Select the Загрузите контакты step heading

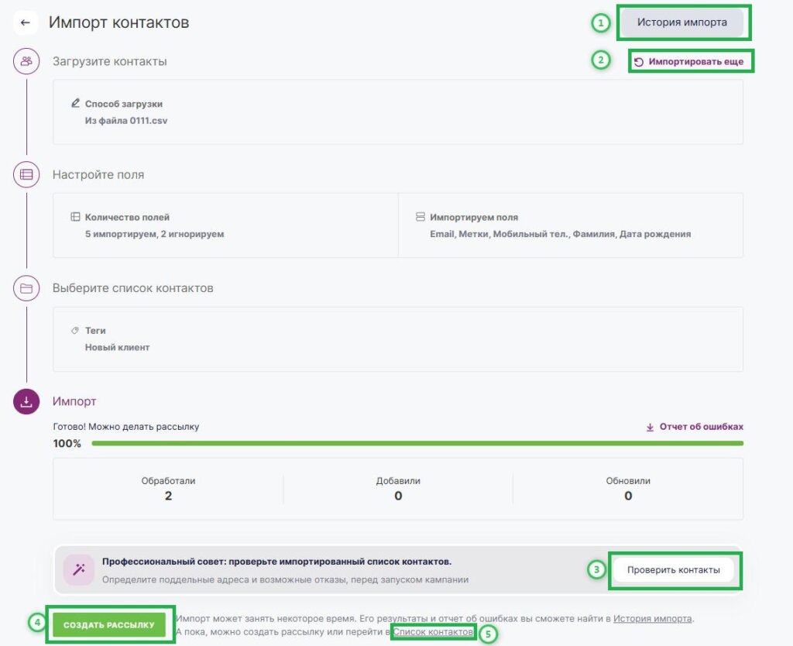click(109, 61)
